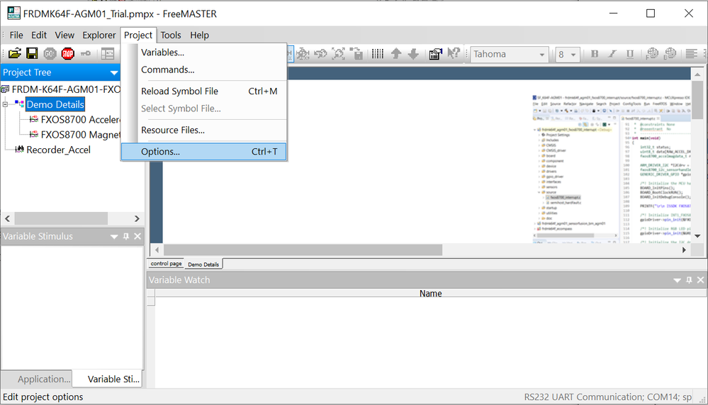Open the properties clipboard toolbar icon

(x=435, y=54)
